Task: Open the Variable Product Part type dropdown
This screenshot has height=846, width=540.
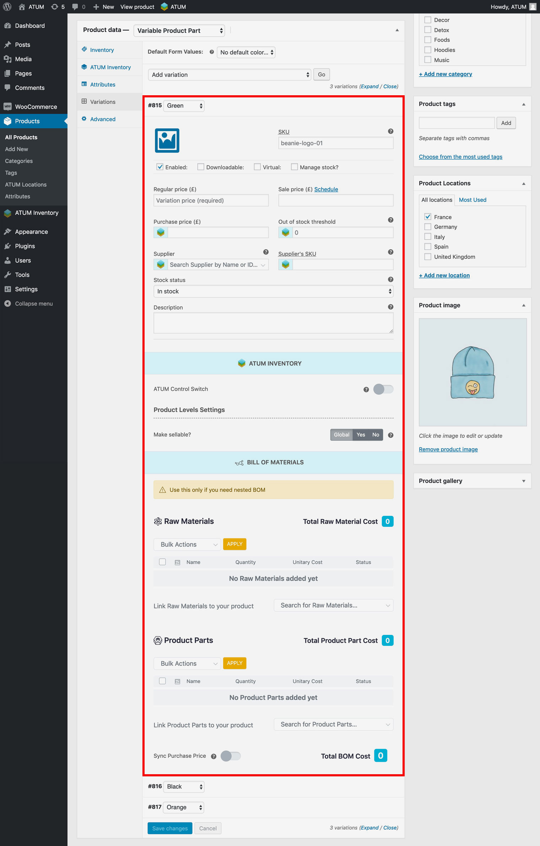Action: 179,31
